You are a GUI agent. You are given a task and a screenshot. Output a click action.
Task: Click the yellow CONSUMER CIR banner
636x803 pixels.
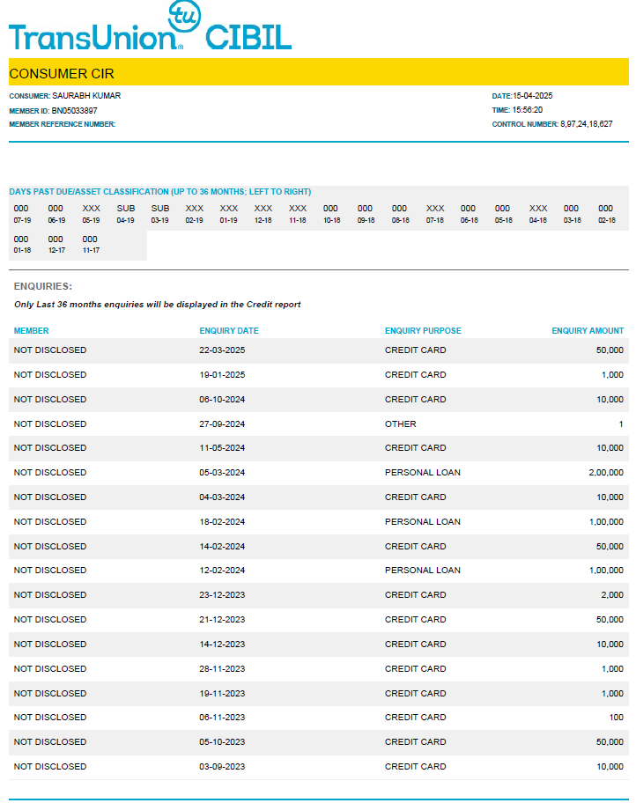[318, 73]
